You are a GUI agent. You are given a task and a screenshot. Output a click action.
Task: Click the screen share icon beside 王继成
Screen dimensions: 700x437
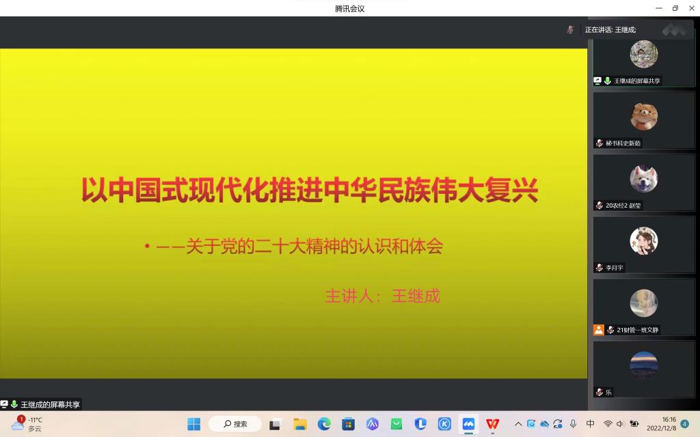click(597, 81)
